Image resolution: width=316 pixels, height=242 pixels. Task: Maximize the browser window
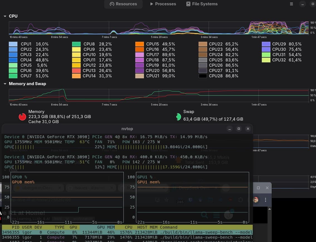(258, 188)
